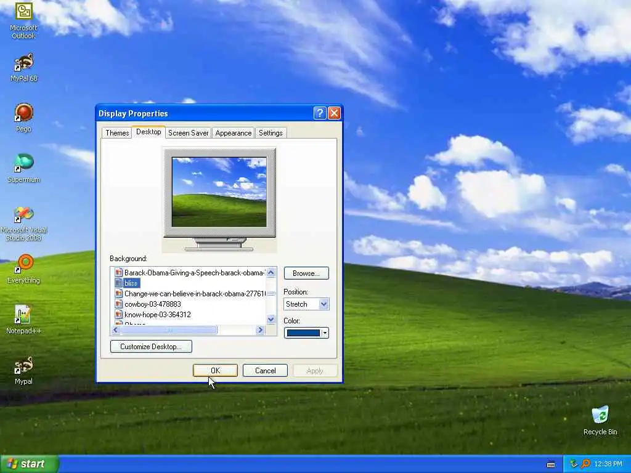Select the Barack-Obama-Giving-a-Speech background
631x473 pixels.
click(194, 273)
